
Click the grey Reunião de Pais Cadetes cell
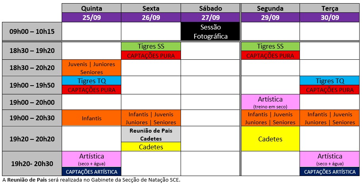(x=151, y=135)
